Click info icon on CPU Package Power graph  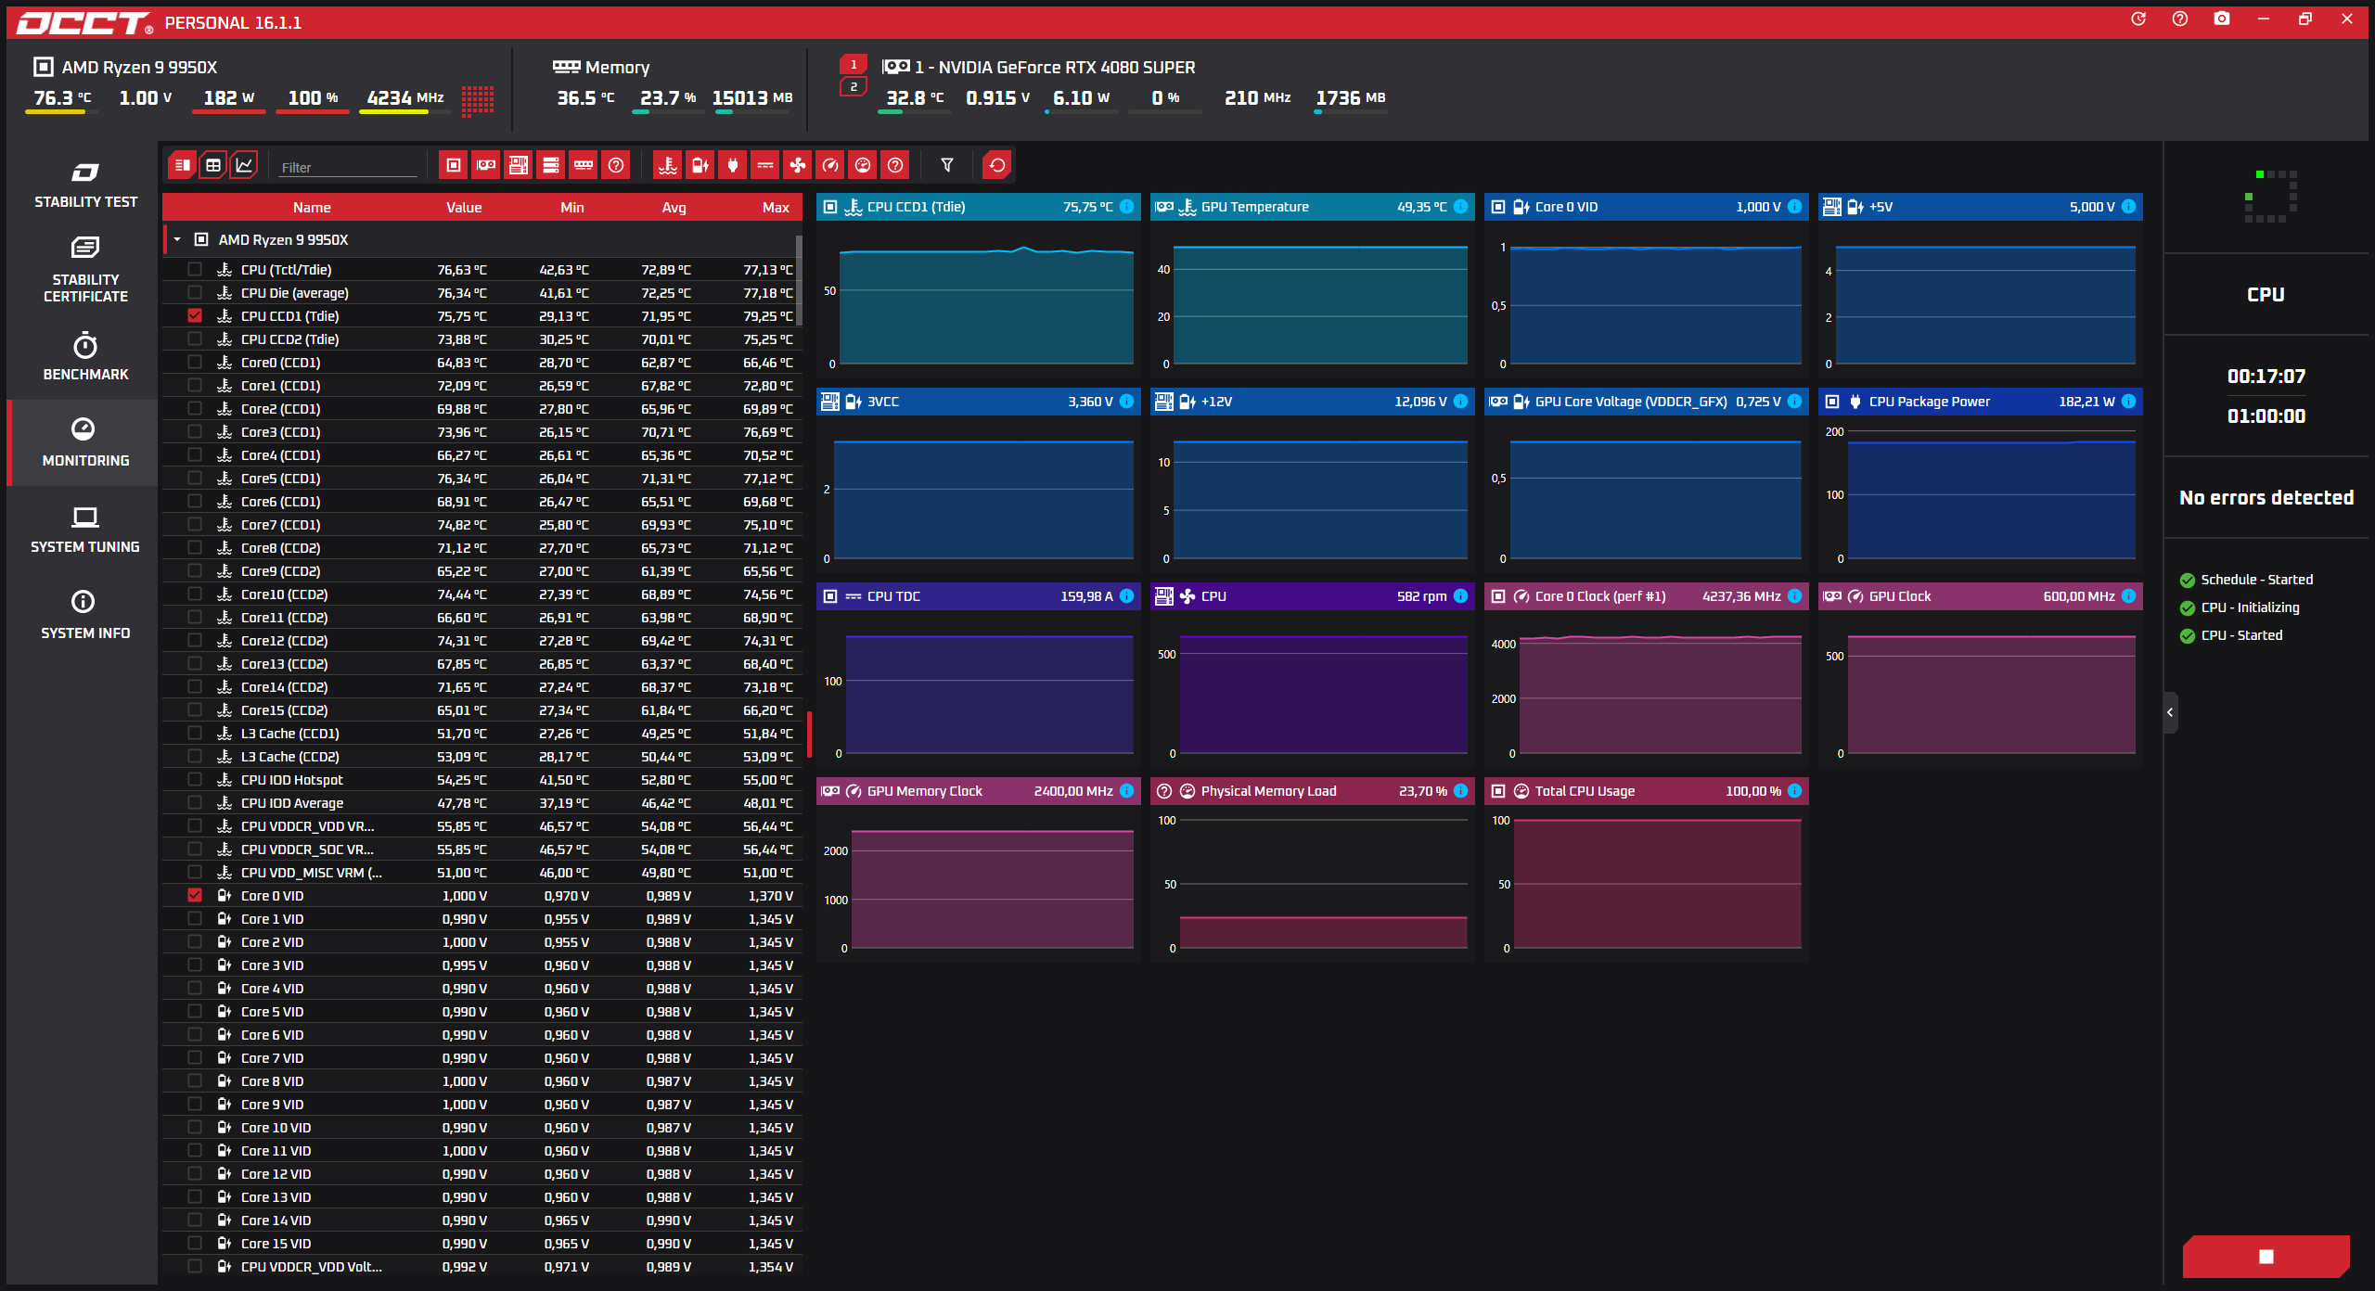coord(2128,402)
